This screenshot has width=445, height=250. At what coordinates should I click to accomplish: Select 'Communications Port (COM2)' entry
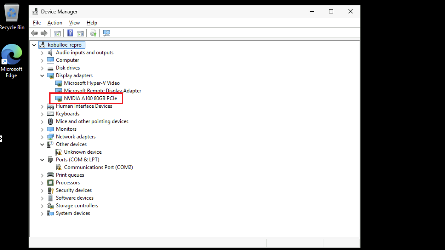(x=98, y=167)
